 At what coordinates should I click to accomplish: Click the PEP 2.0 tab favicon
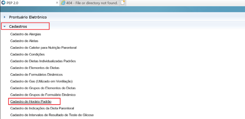tap(3, 3)
